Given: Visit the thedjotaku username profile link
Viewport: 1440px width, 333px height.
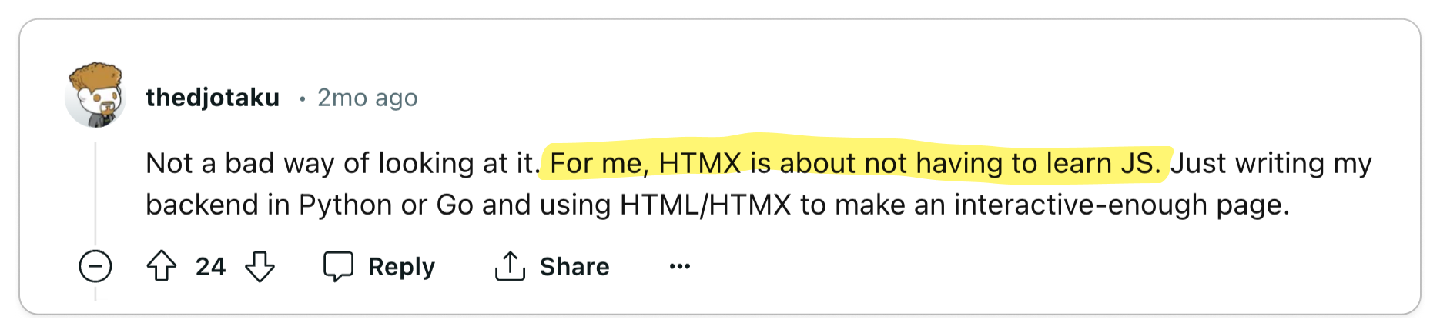Looking at the screenshot, I should 213,98.
